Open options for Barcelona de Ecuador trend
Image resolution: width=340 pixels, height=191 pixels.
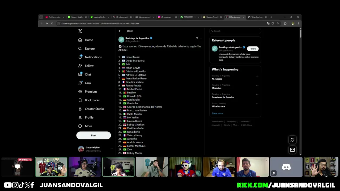[x=257, y=94]
